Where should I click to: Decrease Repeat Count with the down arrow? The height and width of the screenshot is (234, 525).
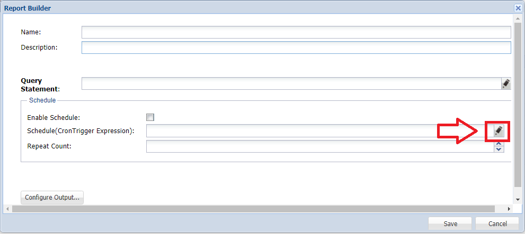coord(498,149)
